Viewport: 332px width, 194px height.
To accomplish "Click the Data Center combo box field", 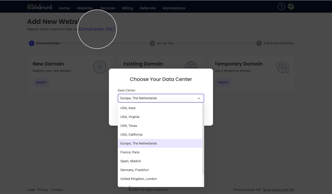I will [161, 98].
